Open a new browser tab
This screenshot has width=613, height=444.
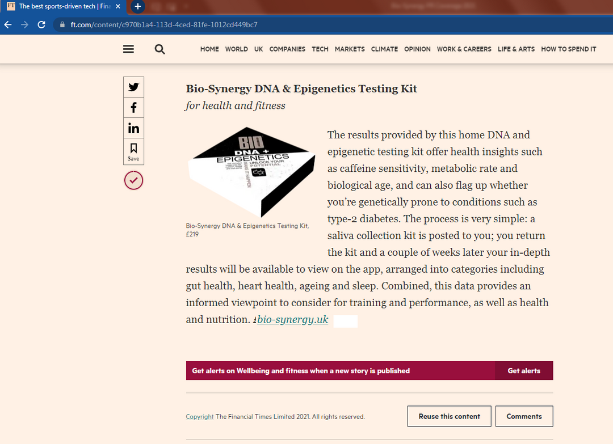[x=137, y=6]
